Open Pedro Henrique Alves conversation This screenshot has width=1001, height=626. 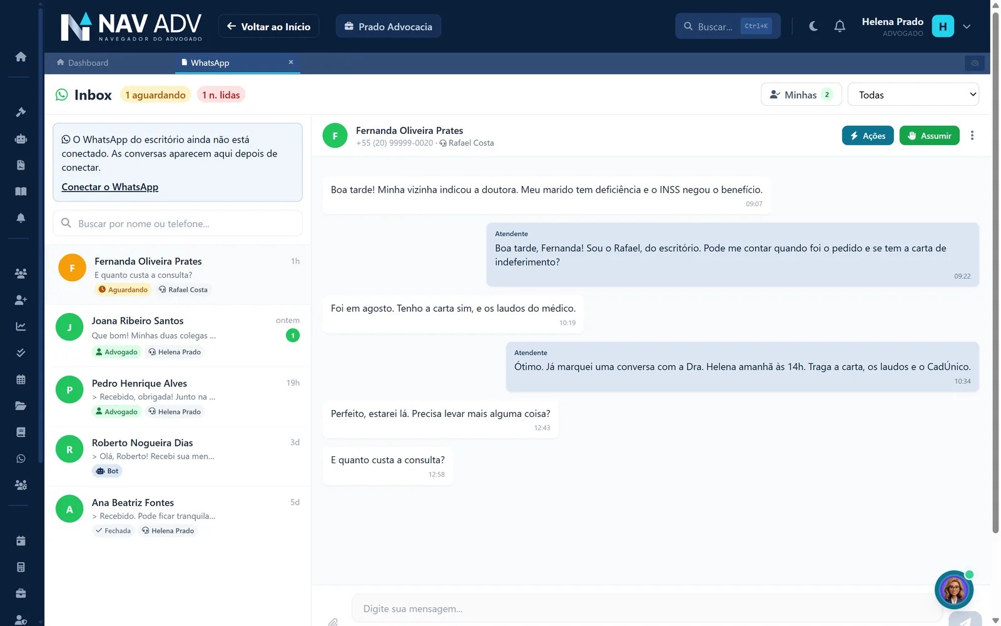tap(178, 397)
